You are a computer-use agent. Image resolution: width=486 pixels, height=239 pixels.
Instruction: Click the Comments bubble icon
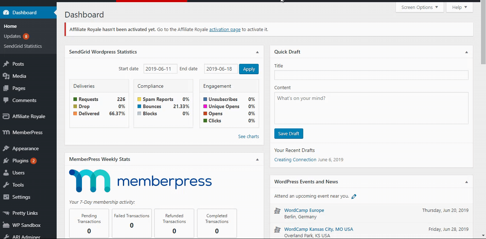point(6,100)
